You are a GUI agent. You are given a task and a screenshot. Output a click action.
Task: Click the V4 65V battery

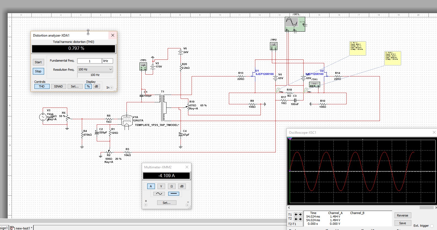[x=275, y=78]
